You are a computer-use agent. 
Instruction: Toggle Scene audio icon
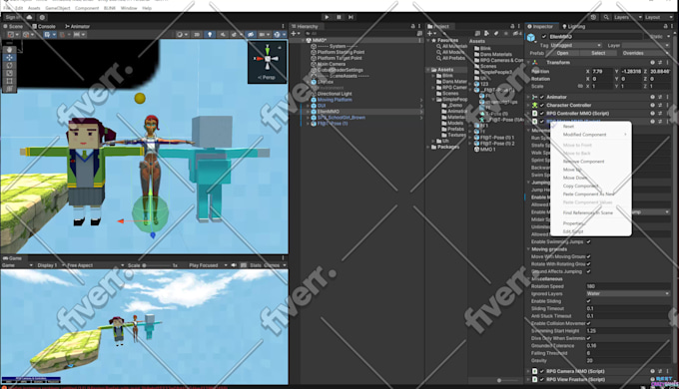(x=223, y=35)
